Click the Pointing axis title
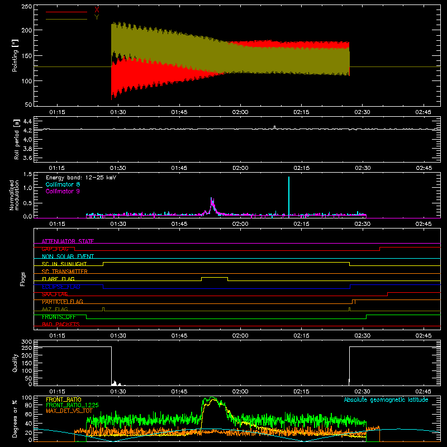 coord(15,55)
